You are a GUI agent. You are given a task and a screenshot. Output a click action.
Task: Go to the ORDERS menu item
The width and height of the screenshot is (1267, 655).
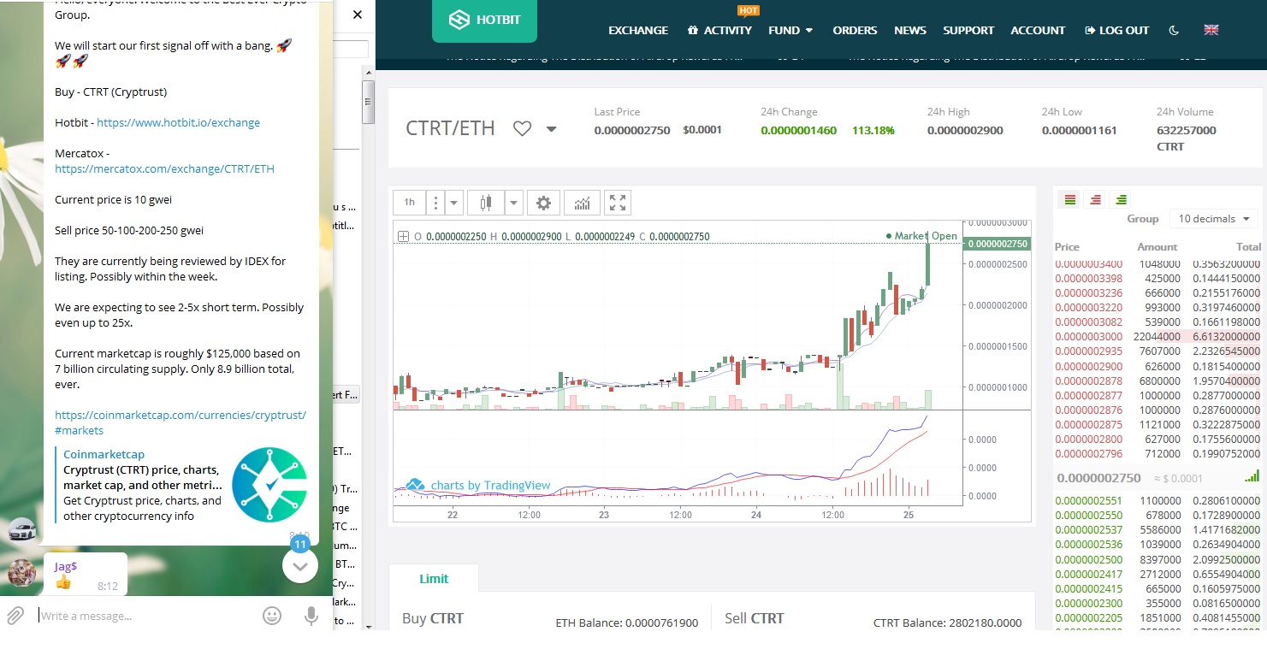pyautogui.click(x=855, y=30)
